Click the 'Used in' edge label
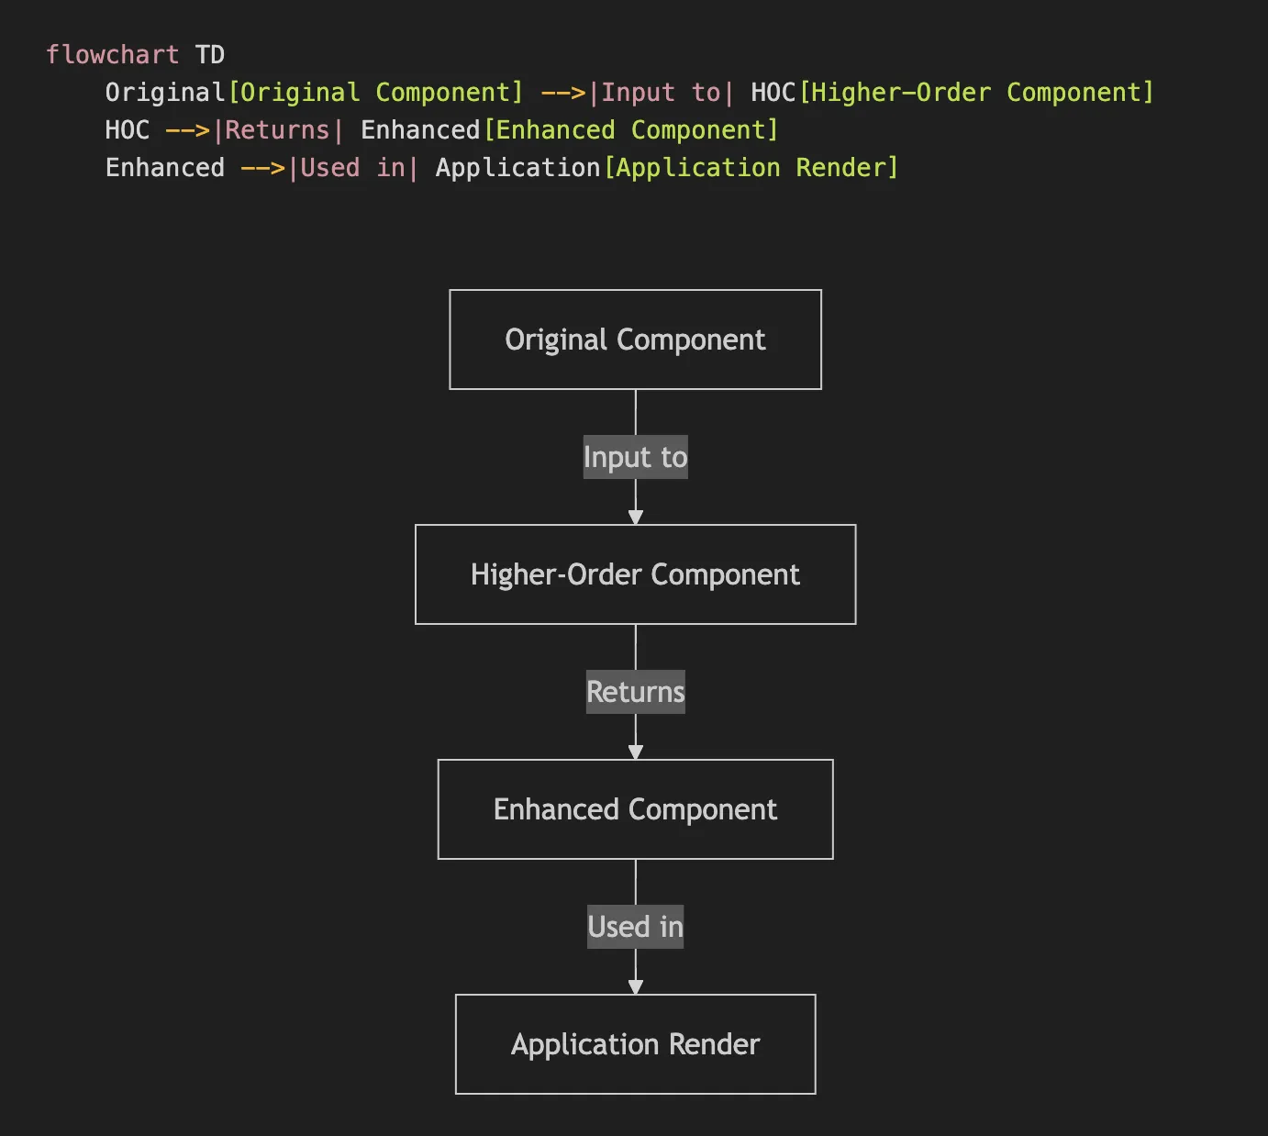Viewport: 1268px width, 1136px height. coord(635,927)
